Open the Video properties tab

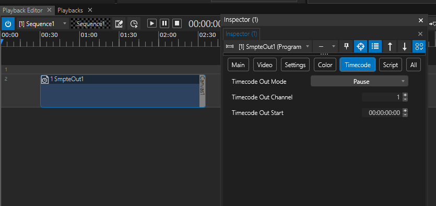tap(265, 65)
